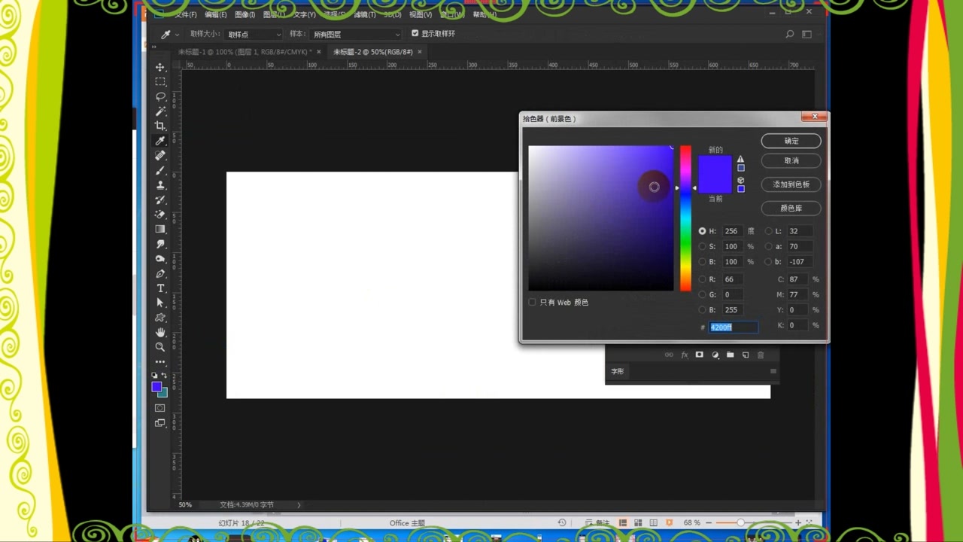963x542 pixels.
Task: Select the G green radio button
Action: click(703, 294)
